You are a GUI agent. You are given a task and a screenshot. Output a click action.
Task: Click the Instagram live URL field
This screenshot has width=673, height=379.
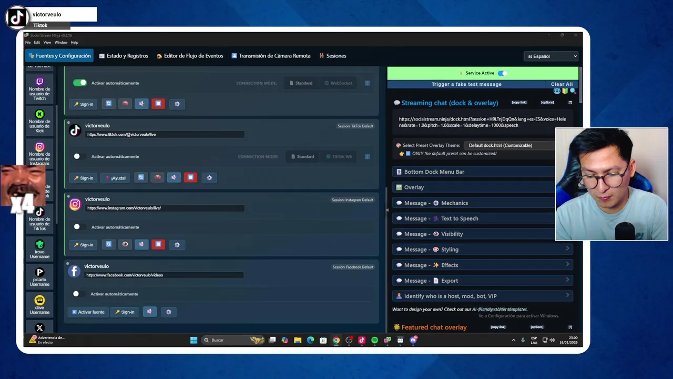(x=165, y=208)
